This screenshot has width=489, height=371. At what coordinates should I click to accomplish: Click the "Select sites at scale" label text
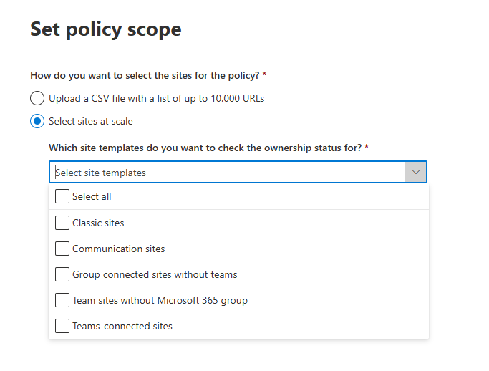[x=90, y=121]
